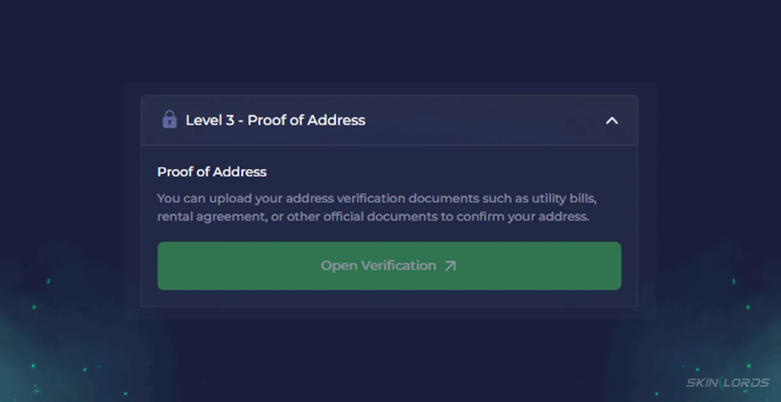Click the word "Level 3" in header
This screenshot has width=781, height=402.
pyautogui.click(x=210, y=120)
